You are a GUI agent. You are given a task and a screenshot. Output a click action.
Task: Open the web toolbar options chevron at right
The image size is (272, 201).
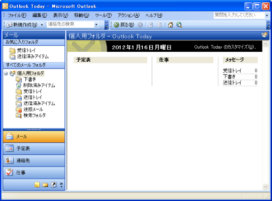pos(268,25)
